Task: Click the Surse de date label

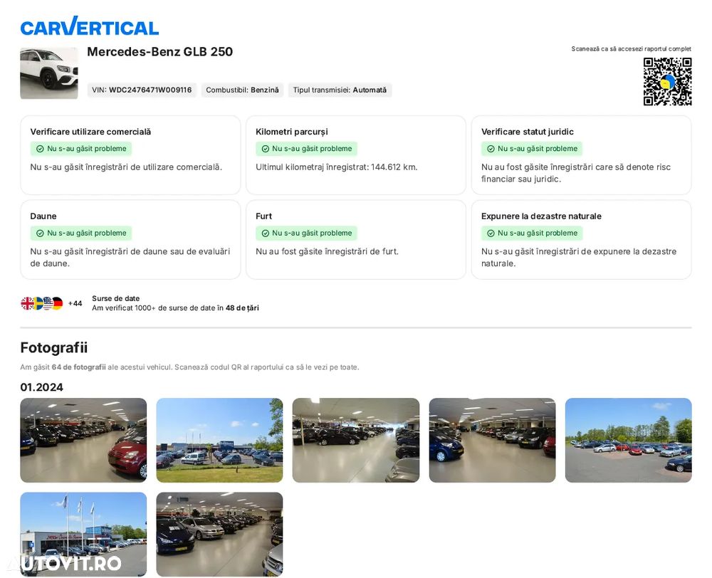Action: (x=116, y=298)
